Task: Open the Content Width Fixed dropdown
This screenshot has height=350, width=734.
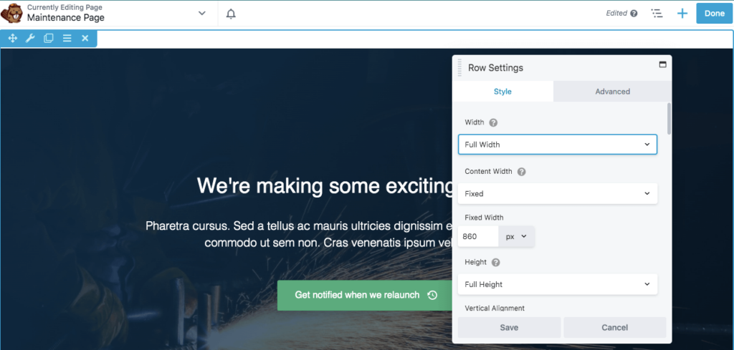Action: (557, 193)
